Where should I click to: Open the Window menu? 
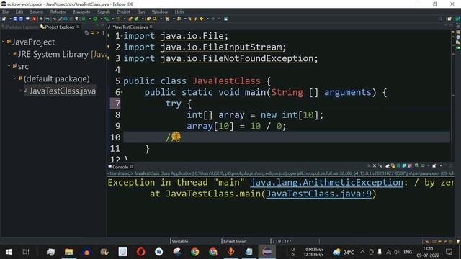click(160, 12)
